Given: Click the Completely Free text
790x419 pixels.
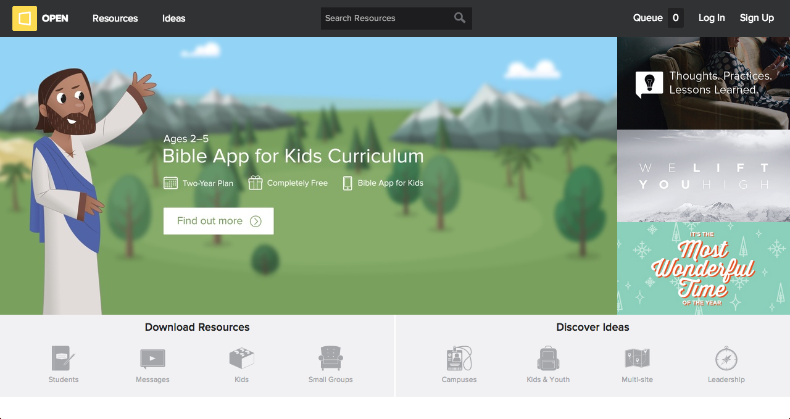Looking at the screenshot, I should tap(297, 183).
